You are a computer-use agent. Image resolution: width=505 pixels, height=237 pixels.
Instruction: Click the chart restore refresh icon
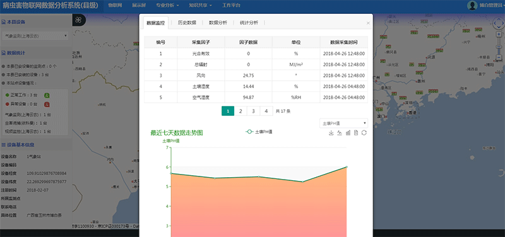364,133
